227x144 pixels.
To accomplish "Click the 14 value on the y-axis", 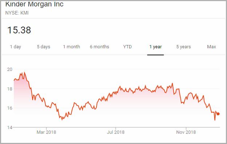I will (x=10, y=127).
